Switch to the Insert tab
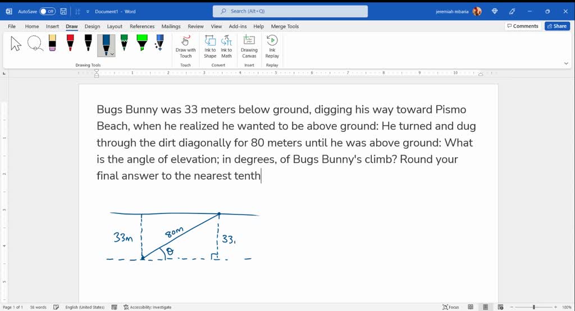The height and width of the screenshot is (311, 575). point(52,26)
